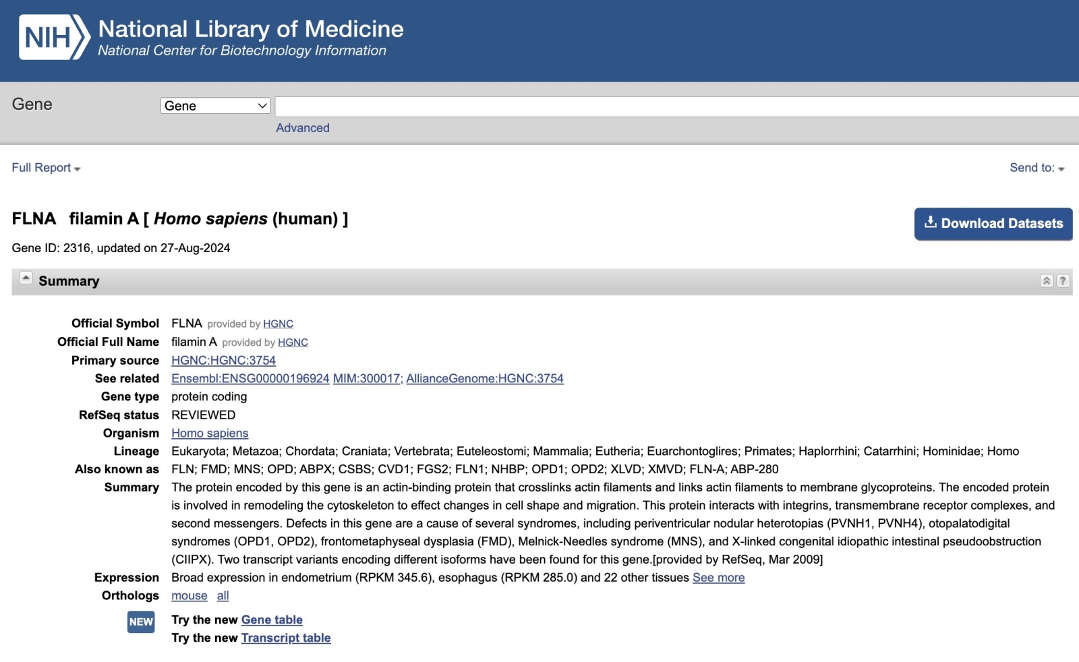Click the Summary section help question-mark icon
Viewport: 1079px width, 662px height.
[x=1063, y=281]
